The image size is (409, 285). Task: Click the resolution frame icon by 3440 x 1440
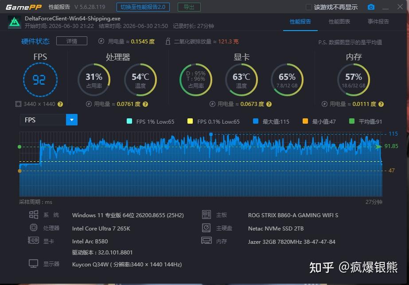(18, 104)
